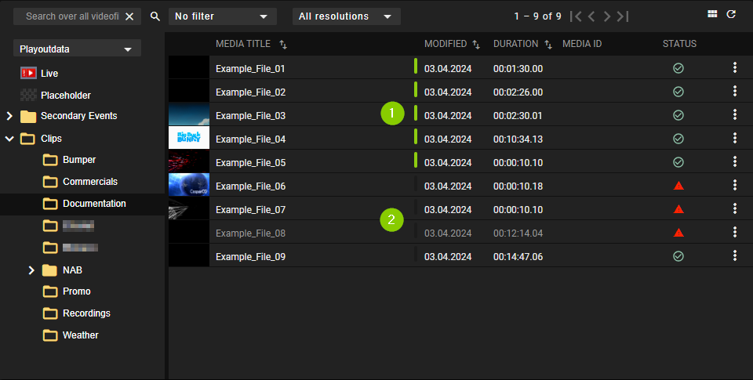Viewport: 753px width, 380px height.
Task: Select the Example_File_09 title
Action: [250, 257]
